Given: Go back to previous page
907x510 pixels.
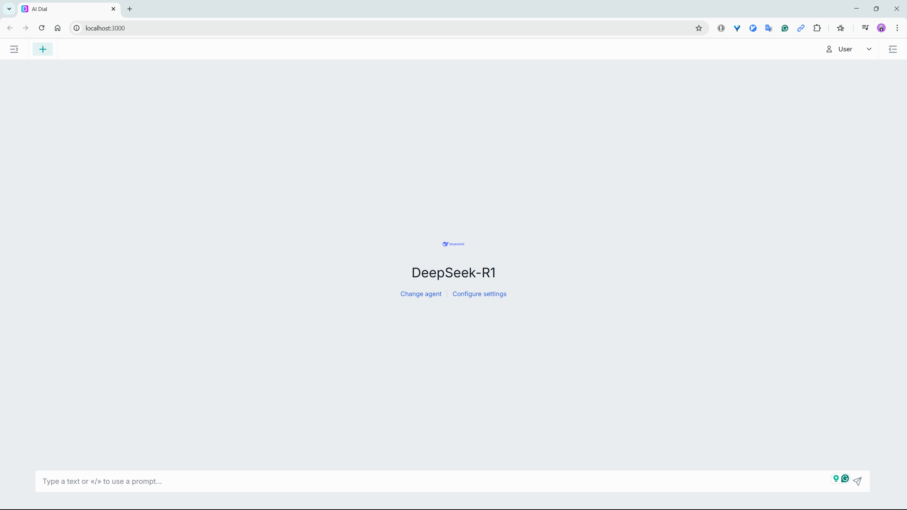Looking at the screenshot, I should coord(10,28).
